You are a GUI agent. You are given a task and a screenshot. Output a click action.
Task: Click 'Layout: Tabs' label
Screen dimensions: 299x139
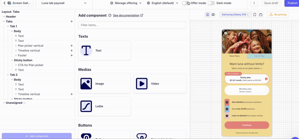point(11,12)
